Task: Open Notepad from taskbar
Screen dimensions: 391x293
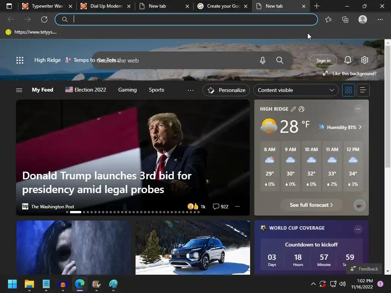Action: 46,284
